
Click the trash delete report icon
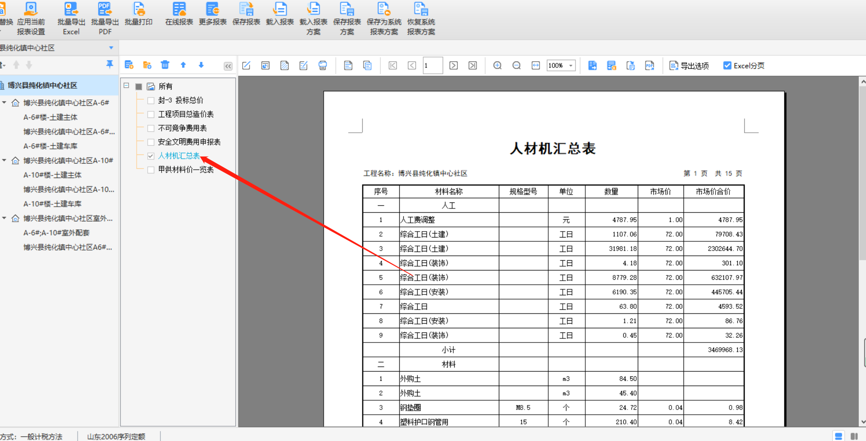pyautogui.click(x=165, y=65)
